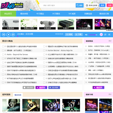Tick the checkbox for song 14

point(44,70)
